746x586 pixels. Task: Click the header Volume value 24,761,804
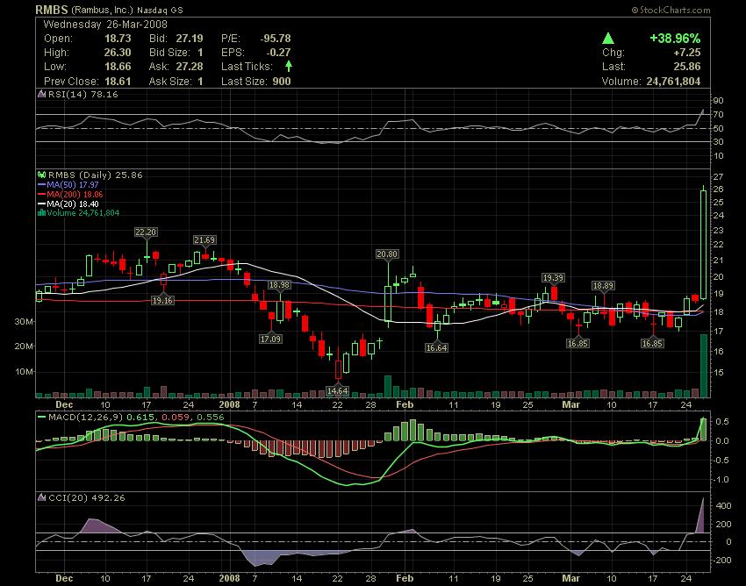[674, 82]
